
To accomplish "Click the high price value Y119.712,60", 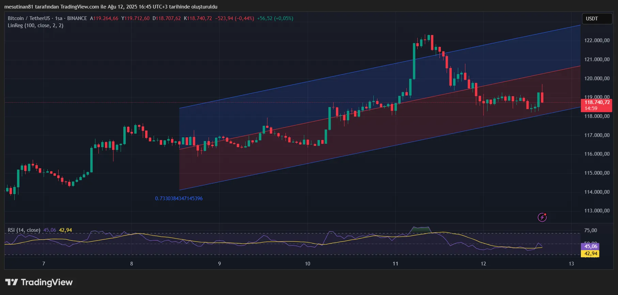I will click(135, 18).
